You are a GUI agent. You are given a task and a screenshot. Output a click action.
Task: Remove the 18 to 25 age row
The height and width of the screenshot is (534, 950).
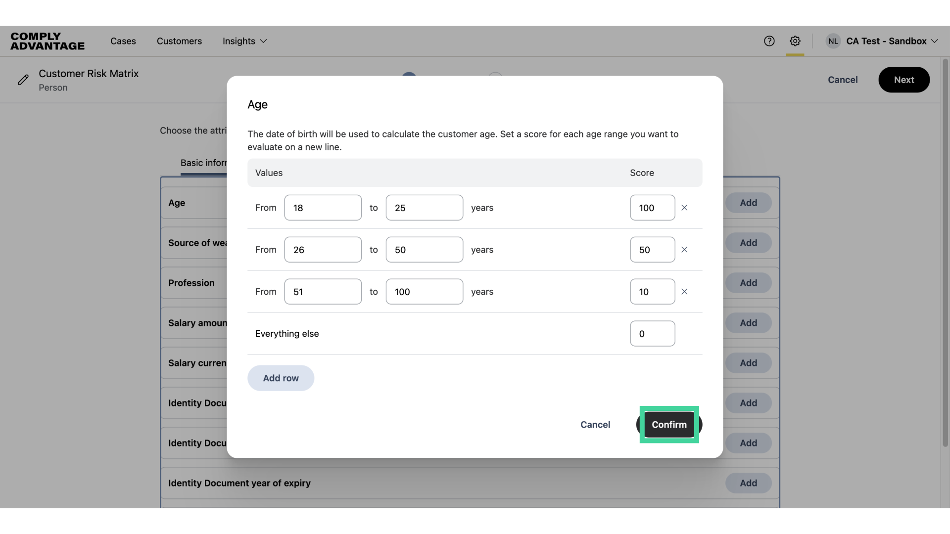point(684,208)
